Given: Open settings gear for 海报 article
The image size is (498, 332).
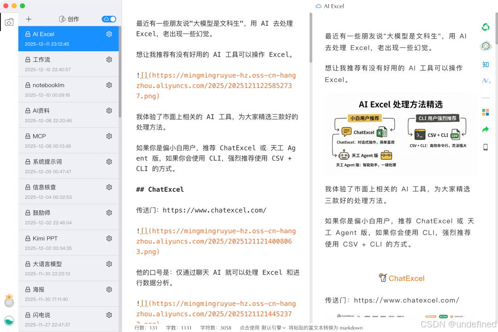Looking at the screenshot, I should pyautogui.click(x=109, y=290).
